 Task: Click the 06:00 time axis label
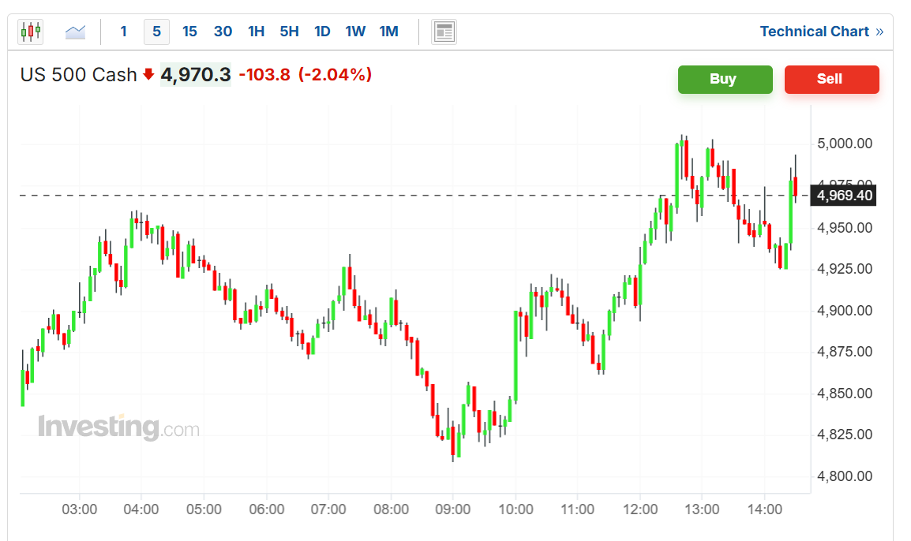coord(267,509)
